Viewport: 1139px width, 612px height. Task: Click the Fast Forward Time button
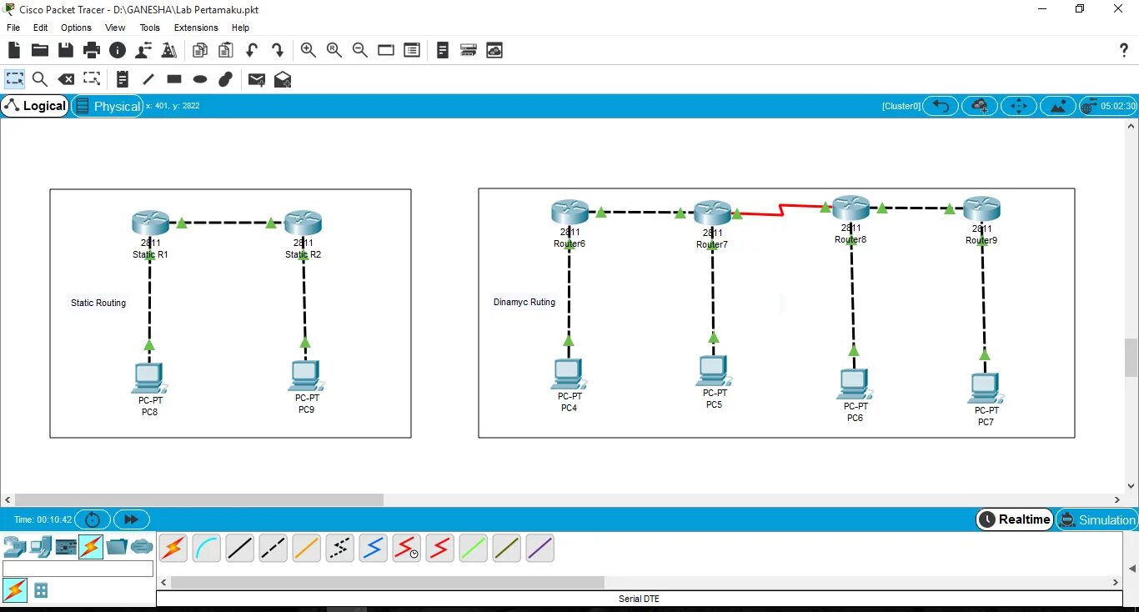pyautogui.click(x=131, y=519)
